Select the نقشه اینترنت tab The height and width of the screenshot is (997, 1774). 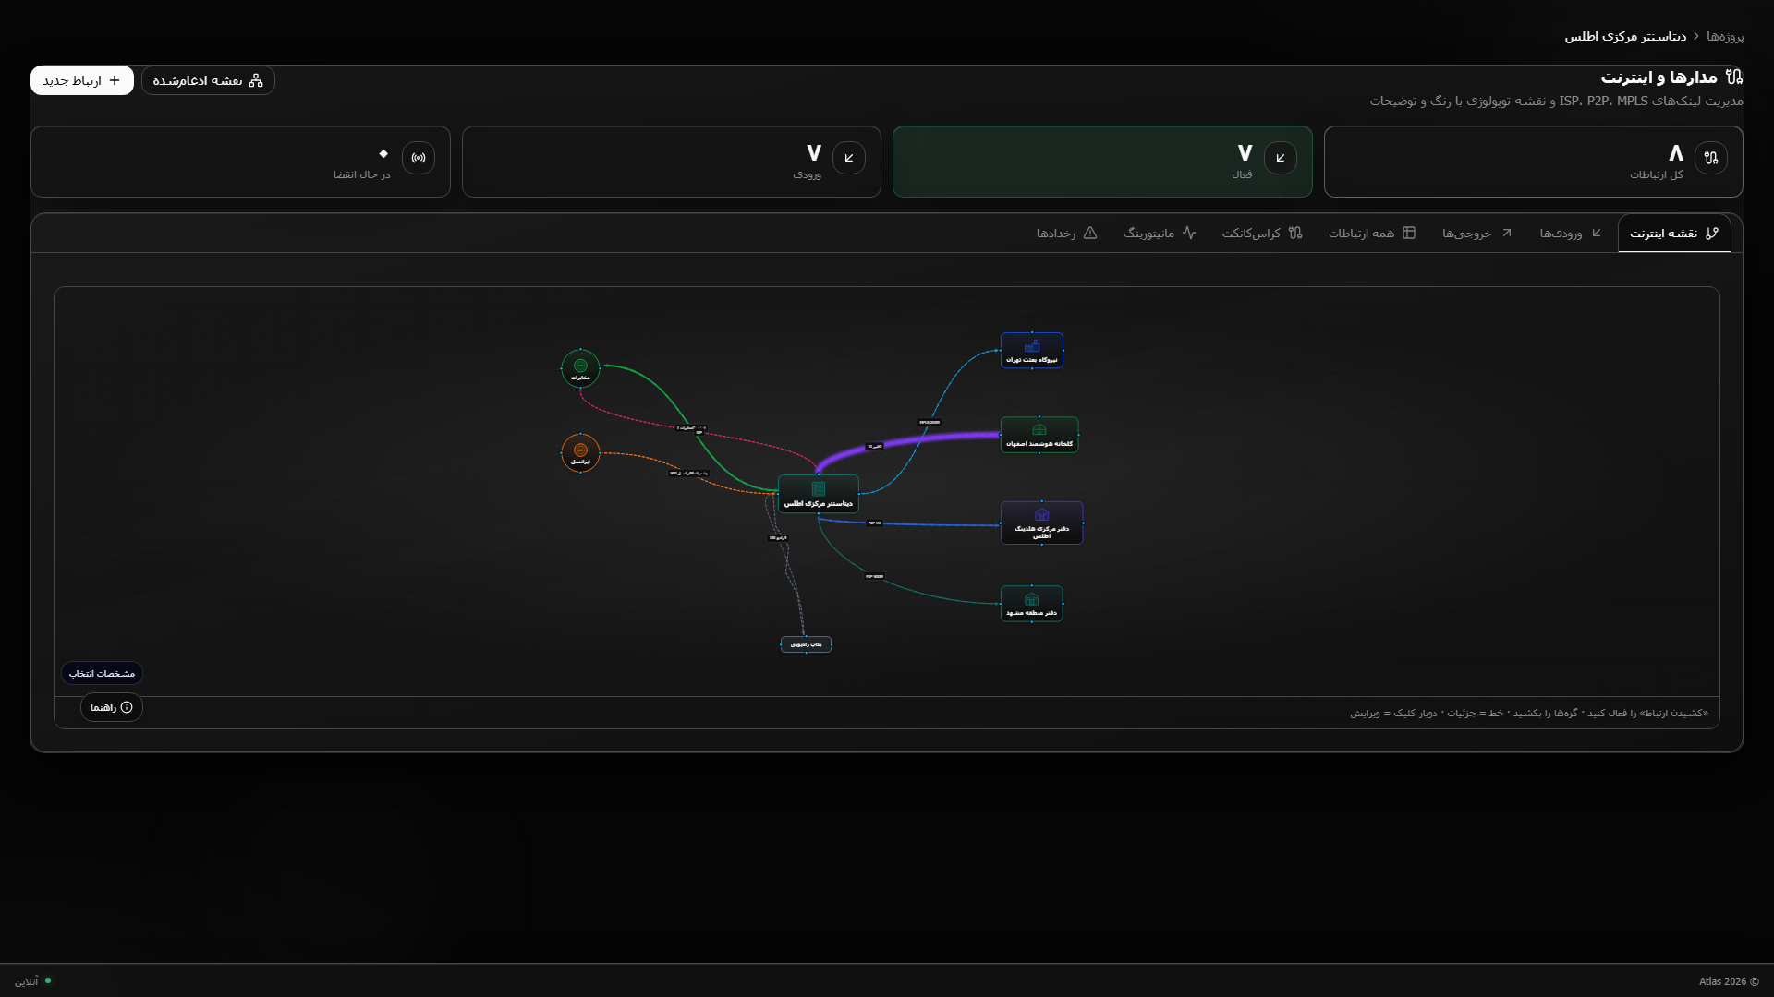coord(1674,234)
